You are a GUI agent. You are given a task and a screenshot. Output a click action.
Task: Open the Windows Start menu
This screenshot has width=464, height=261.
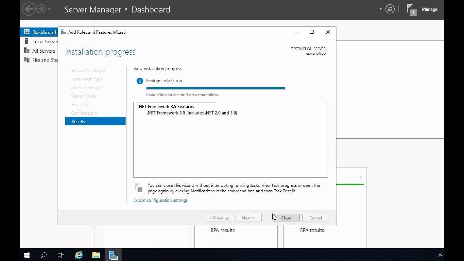click(x=26, y=255)
